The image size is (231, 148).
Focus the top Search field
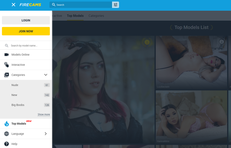(81, 5)
